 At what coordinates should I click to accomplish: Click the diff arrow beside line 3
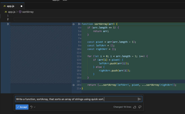(73, 24)
